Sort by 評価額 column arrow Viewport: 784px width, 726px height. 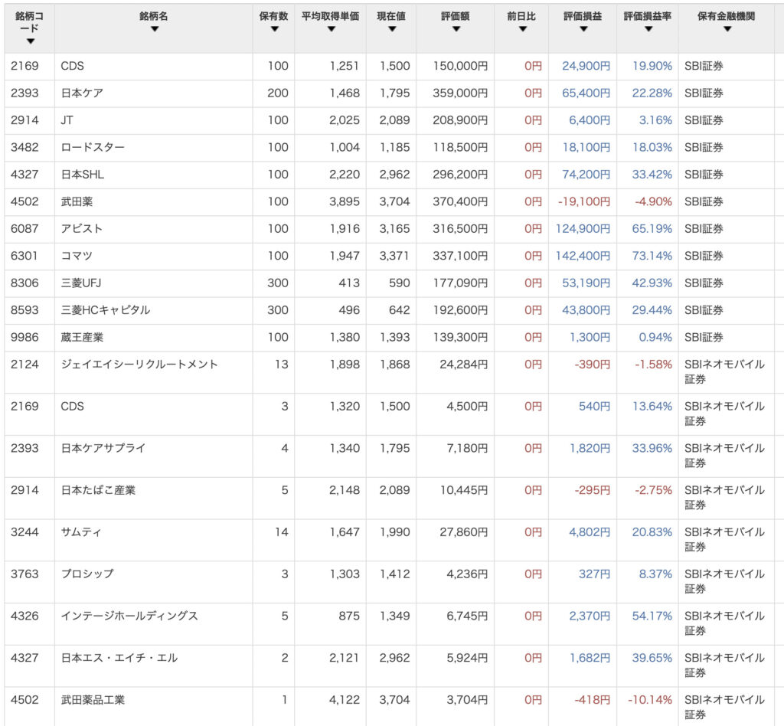click(x=456, y=29)
